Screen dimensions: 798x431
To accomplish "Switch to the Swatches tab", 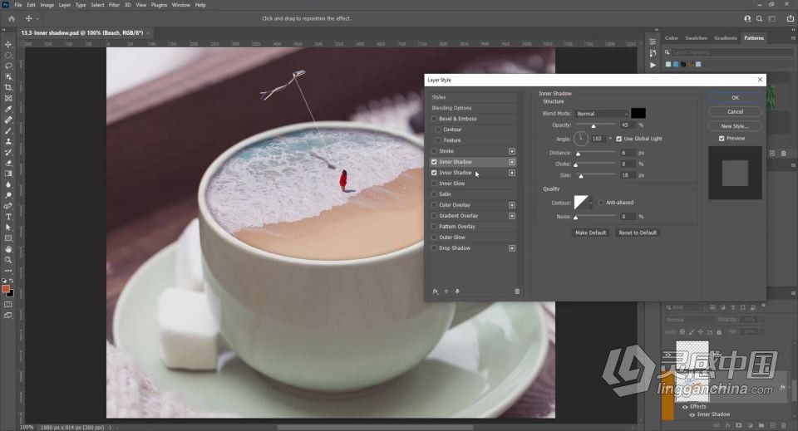I will pyautogui.click(x=696, y=38).
